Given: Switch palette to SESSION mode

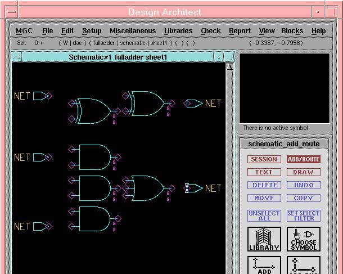Looking at the screenshot, I should pyautogui.click(x=264, y=159).
